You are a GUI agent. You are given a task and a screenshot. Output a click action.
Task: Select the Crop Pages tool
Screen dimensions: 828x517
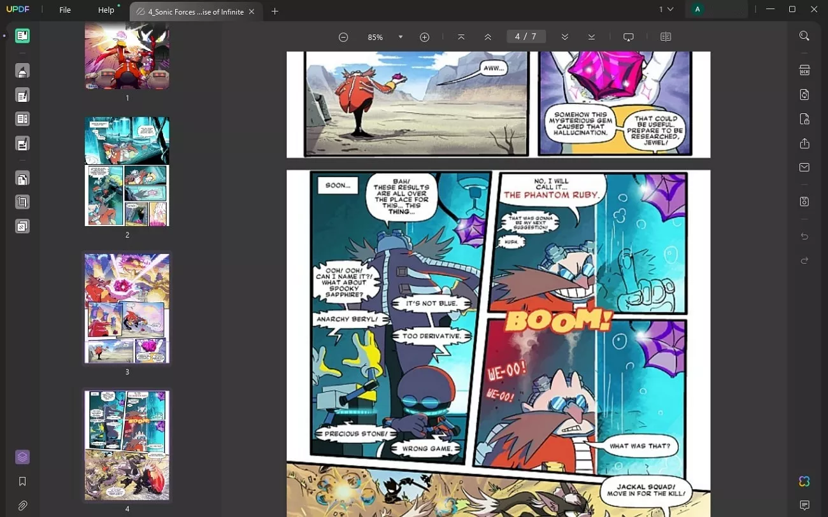point(22,201)
